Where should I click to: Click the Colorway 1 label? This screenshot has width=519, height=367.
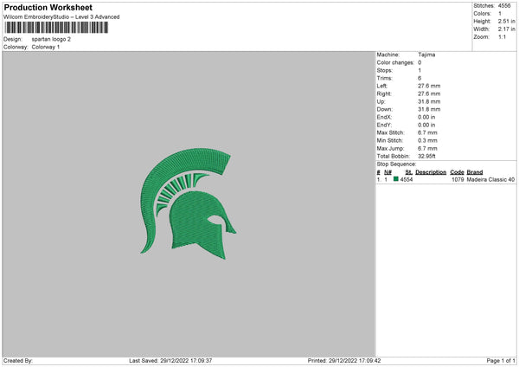[x=46, y=47]
